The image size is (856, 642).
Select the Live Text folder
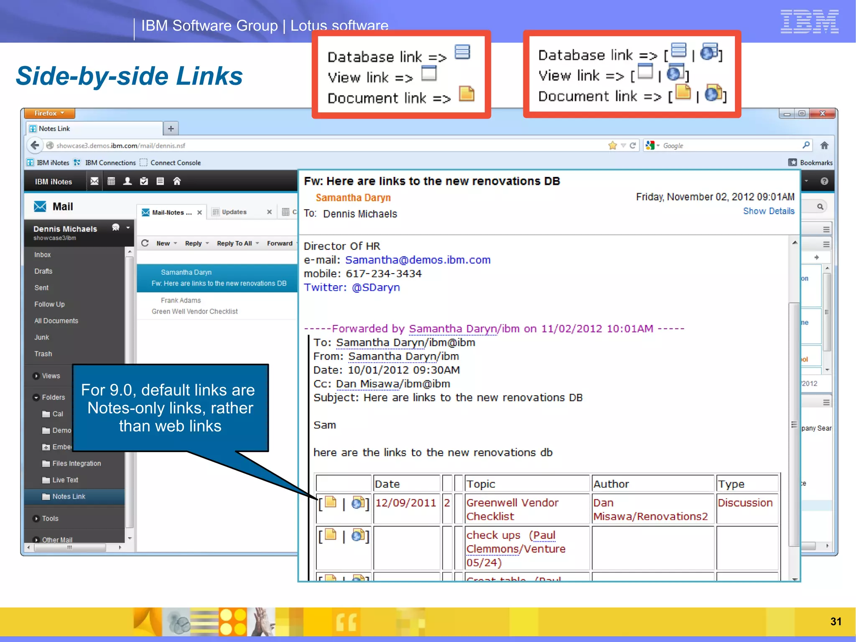(x=60, y=480)
